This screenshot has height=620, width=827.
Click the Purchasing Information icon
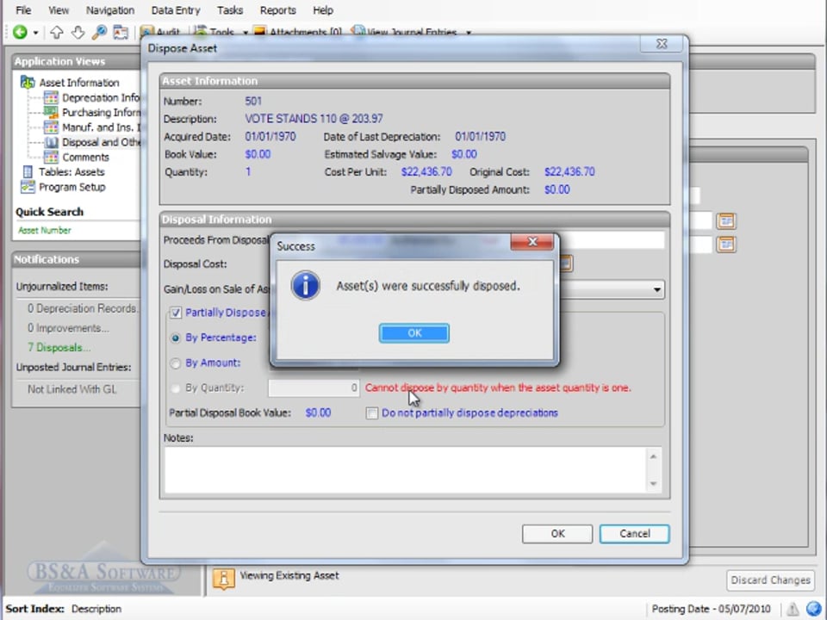(51, 112)
